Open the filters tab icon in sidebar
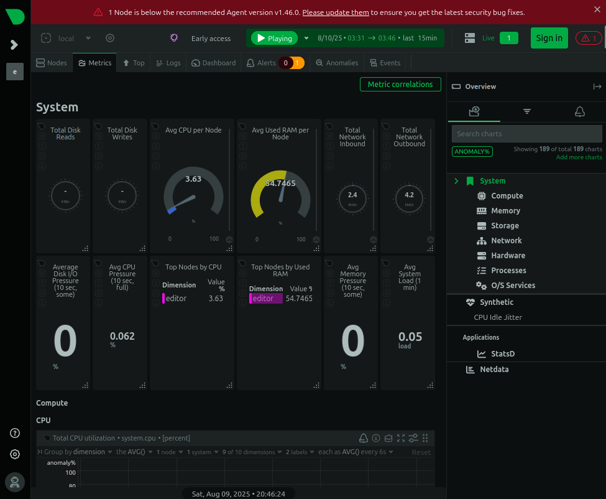Image resolution: width=606 pixels, height=499 pixels. click(x=526, y=111)
